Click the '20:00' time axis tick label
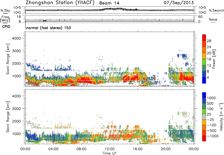 click(166, 149)
